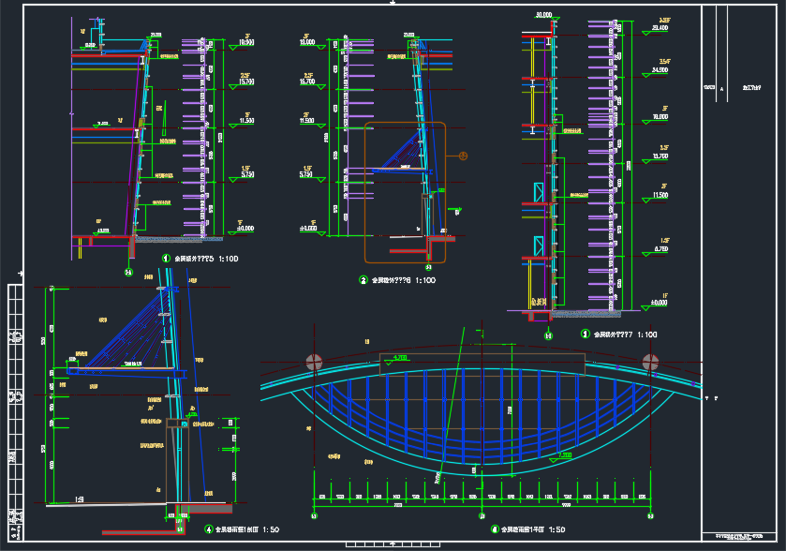
Task: Click grid axis bubble below the tall right section
Action: 548,334
